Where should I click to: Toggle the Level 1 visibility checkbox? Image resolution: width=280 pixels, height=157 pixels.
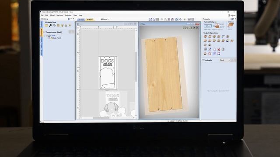click(47, 36)
